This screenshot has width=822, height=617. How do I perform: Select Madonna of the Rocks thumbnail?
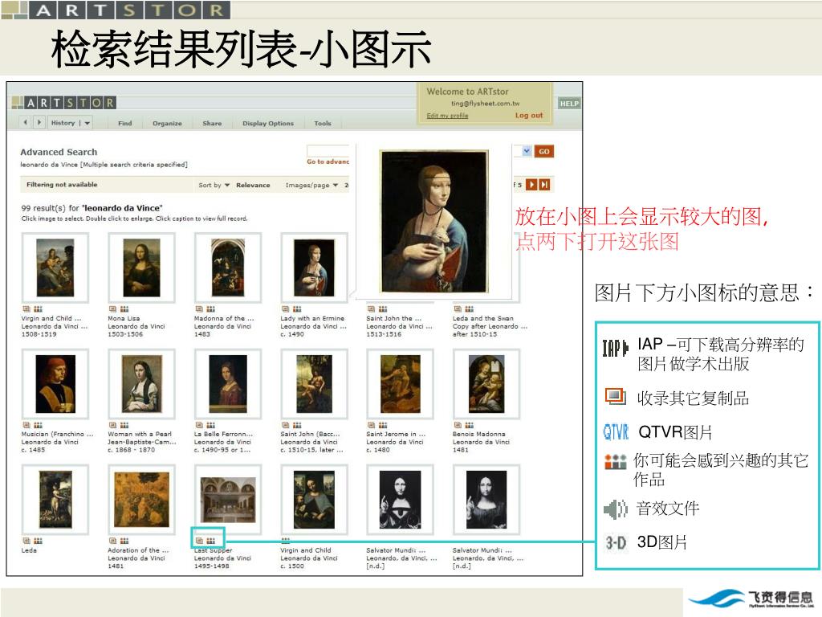pyautogui.click(x=227, y=268)
